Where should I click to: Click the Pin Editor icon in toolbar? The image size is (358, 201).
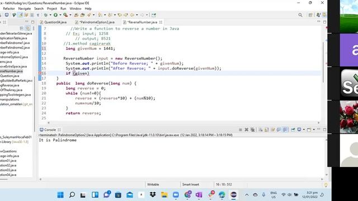coord(154,15)
